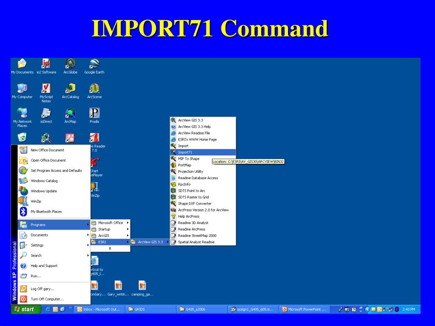Open PortMap menu entry
The height and width of the screenshot is (326, 435).
click(203, 165)
